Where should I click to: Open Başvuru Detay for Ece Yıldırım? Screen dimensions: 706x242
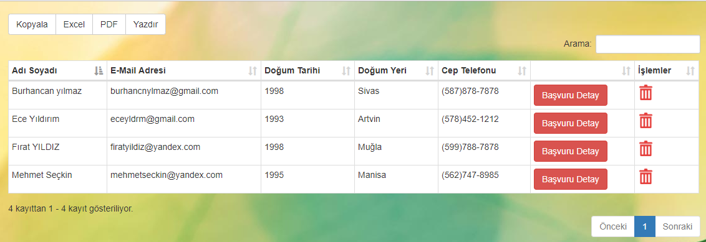coord(571,123)
